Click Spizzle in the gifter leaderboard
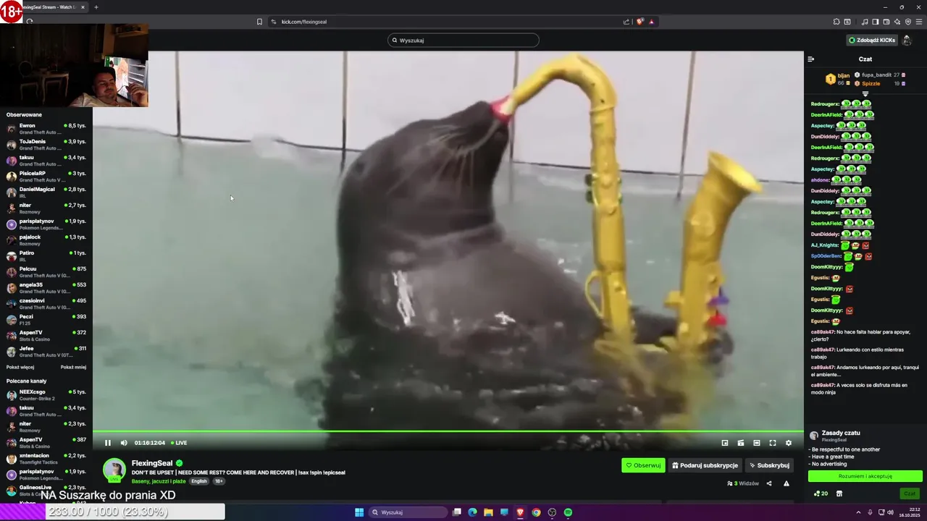The height and width of the screenshot is (521, 927). pyautogui.click(x=880, y=84)
